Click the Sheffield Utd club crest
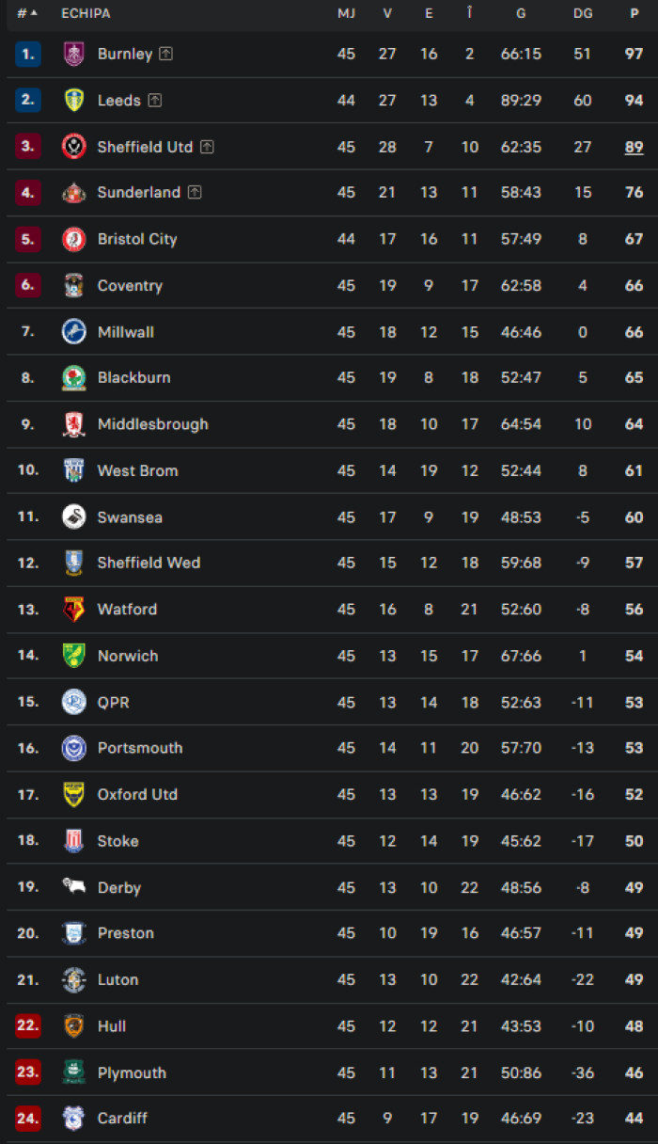The image size is (658, 1144). (x=73, y=147)
